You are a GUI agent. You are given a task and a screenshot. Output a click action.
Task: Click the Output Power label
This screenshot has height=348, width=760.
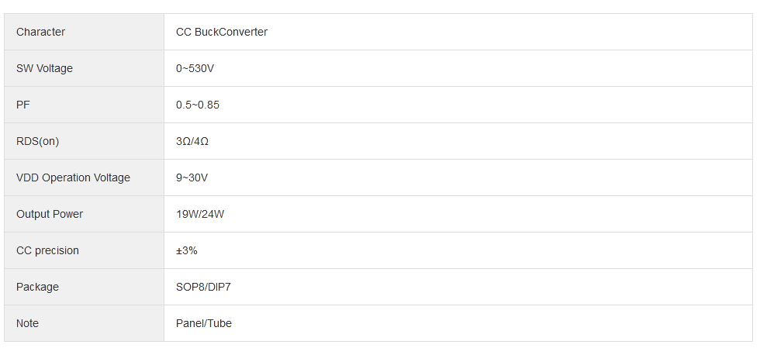pyautogui.click(x=50, y=214)
